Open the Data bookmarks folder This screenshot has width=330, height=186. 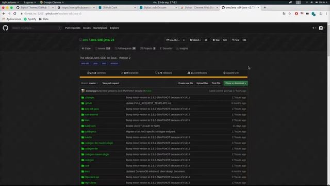point(44,19)
